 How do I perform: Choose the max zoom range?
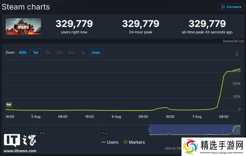(96, 53)
